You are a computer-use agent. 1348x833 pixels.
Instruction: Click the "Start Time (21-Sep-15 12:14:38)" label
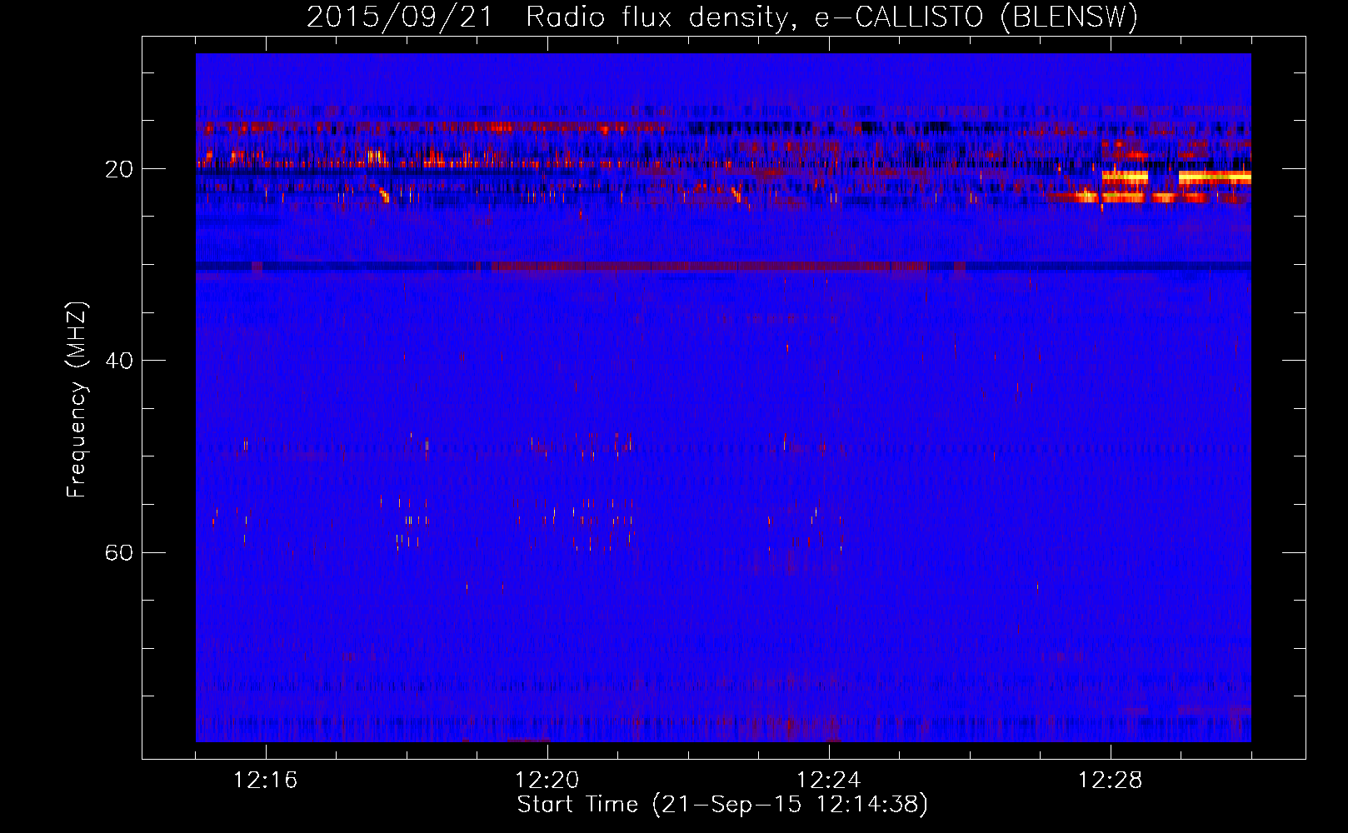[722, 805]
